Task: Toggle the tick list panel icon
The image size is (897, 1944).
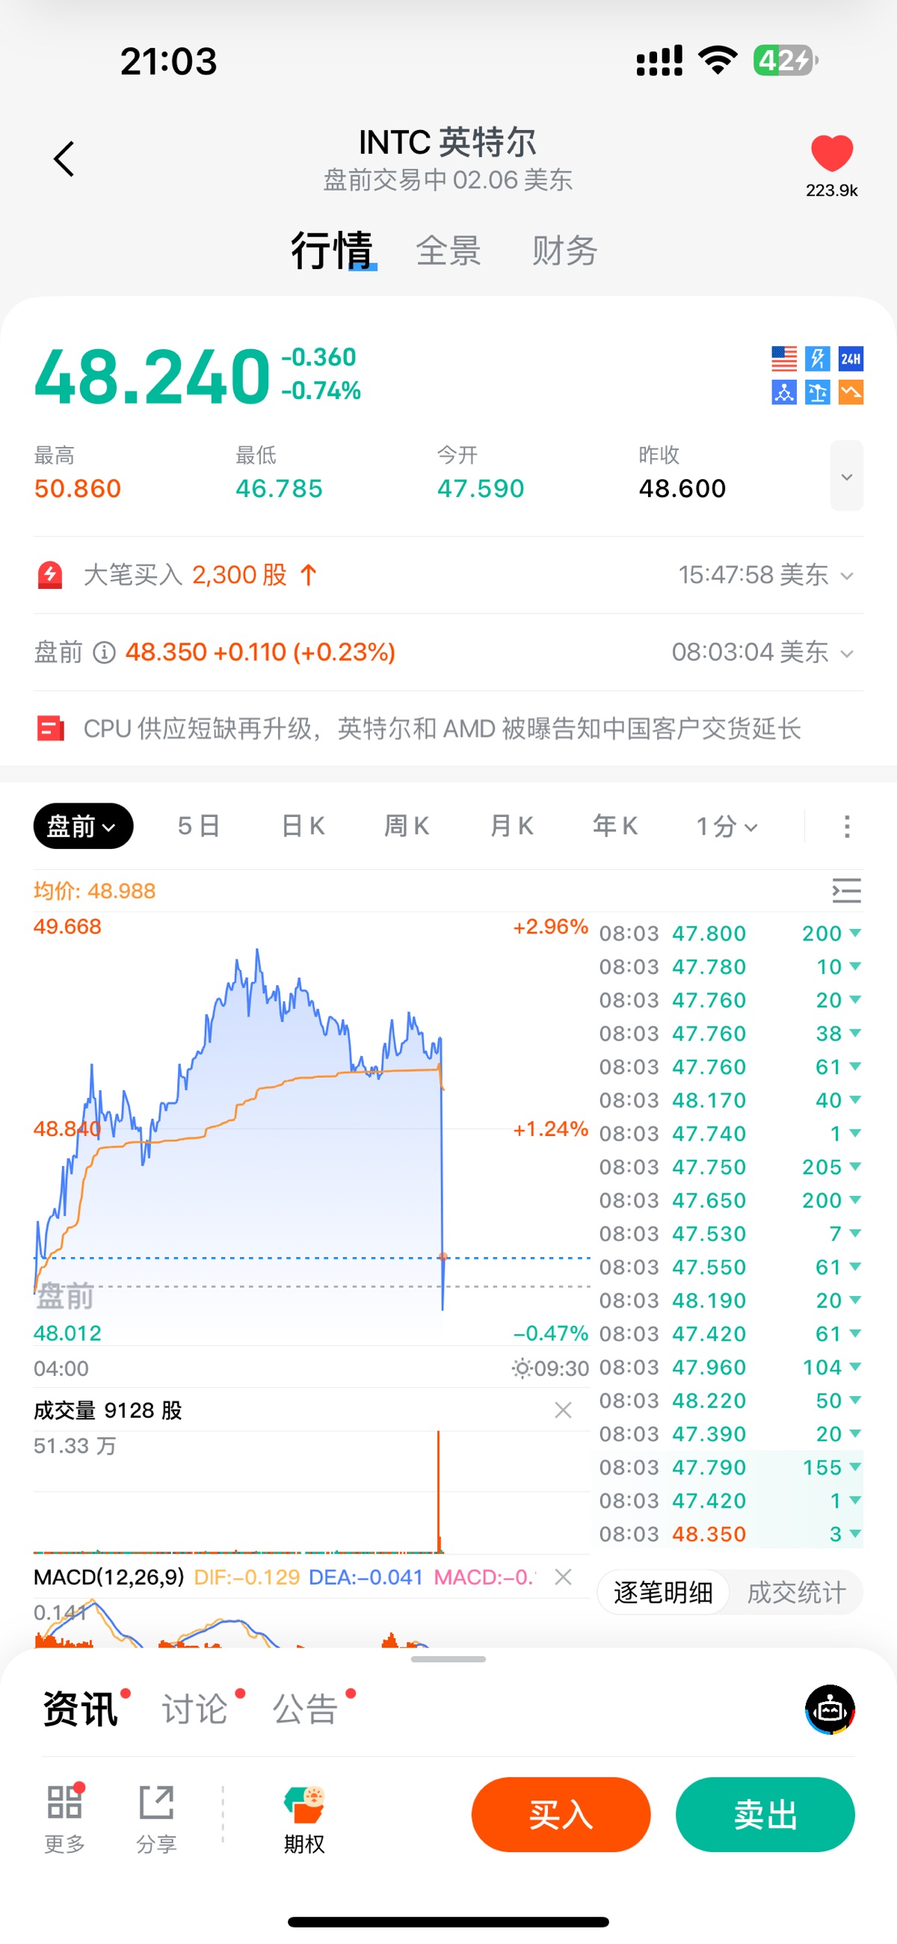Action: 846,890
